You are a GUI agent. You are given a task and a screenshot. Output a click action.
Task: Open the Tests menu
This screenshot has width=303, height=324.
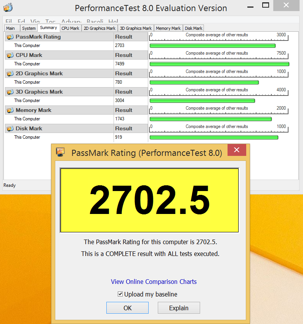coord(50,21)
